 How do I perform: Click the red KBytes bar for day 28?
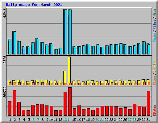(135, 110)
